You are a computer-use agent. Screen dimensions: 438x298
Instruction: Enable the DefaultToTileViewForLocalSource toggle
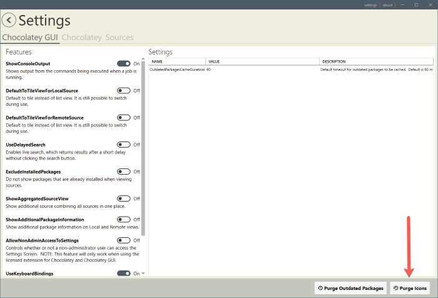[124, 91]
